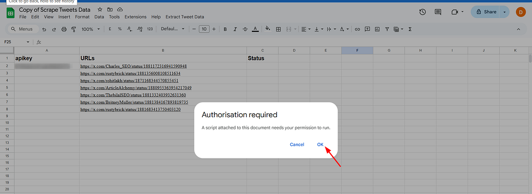
Task: Format as percent
Action: coord(120,29)
